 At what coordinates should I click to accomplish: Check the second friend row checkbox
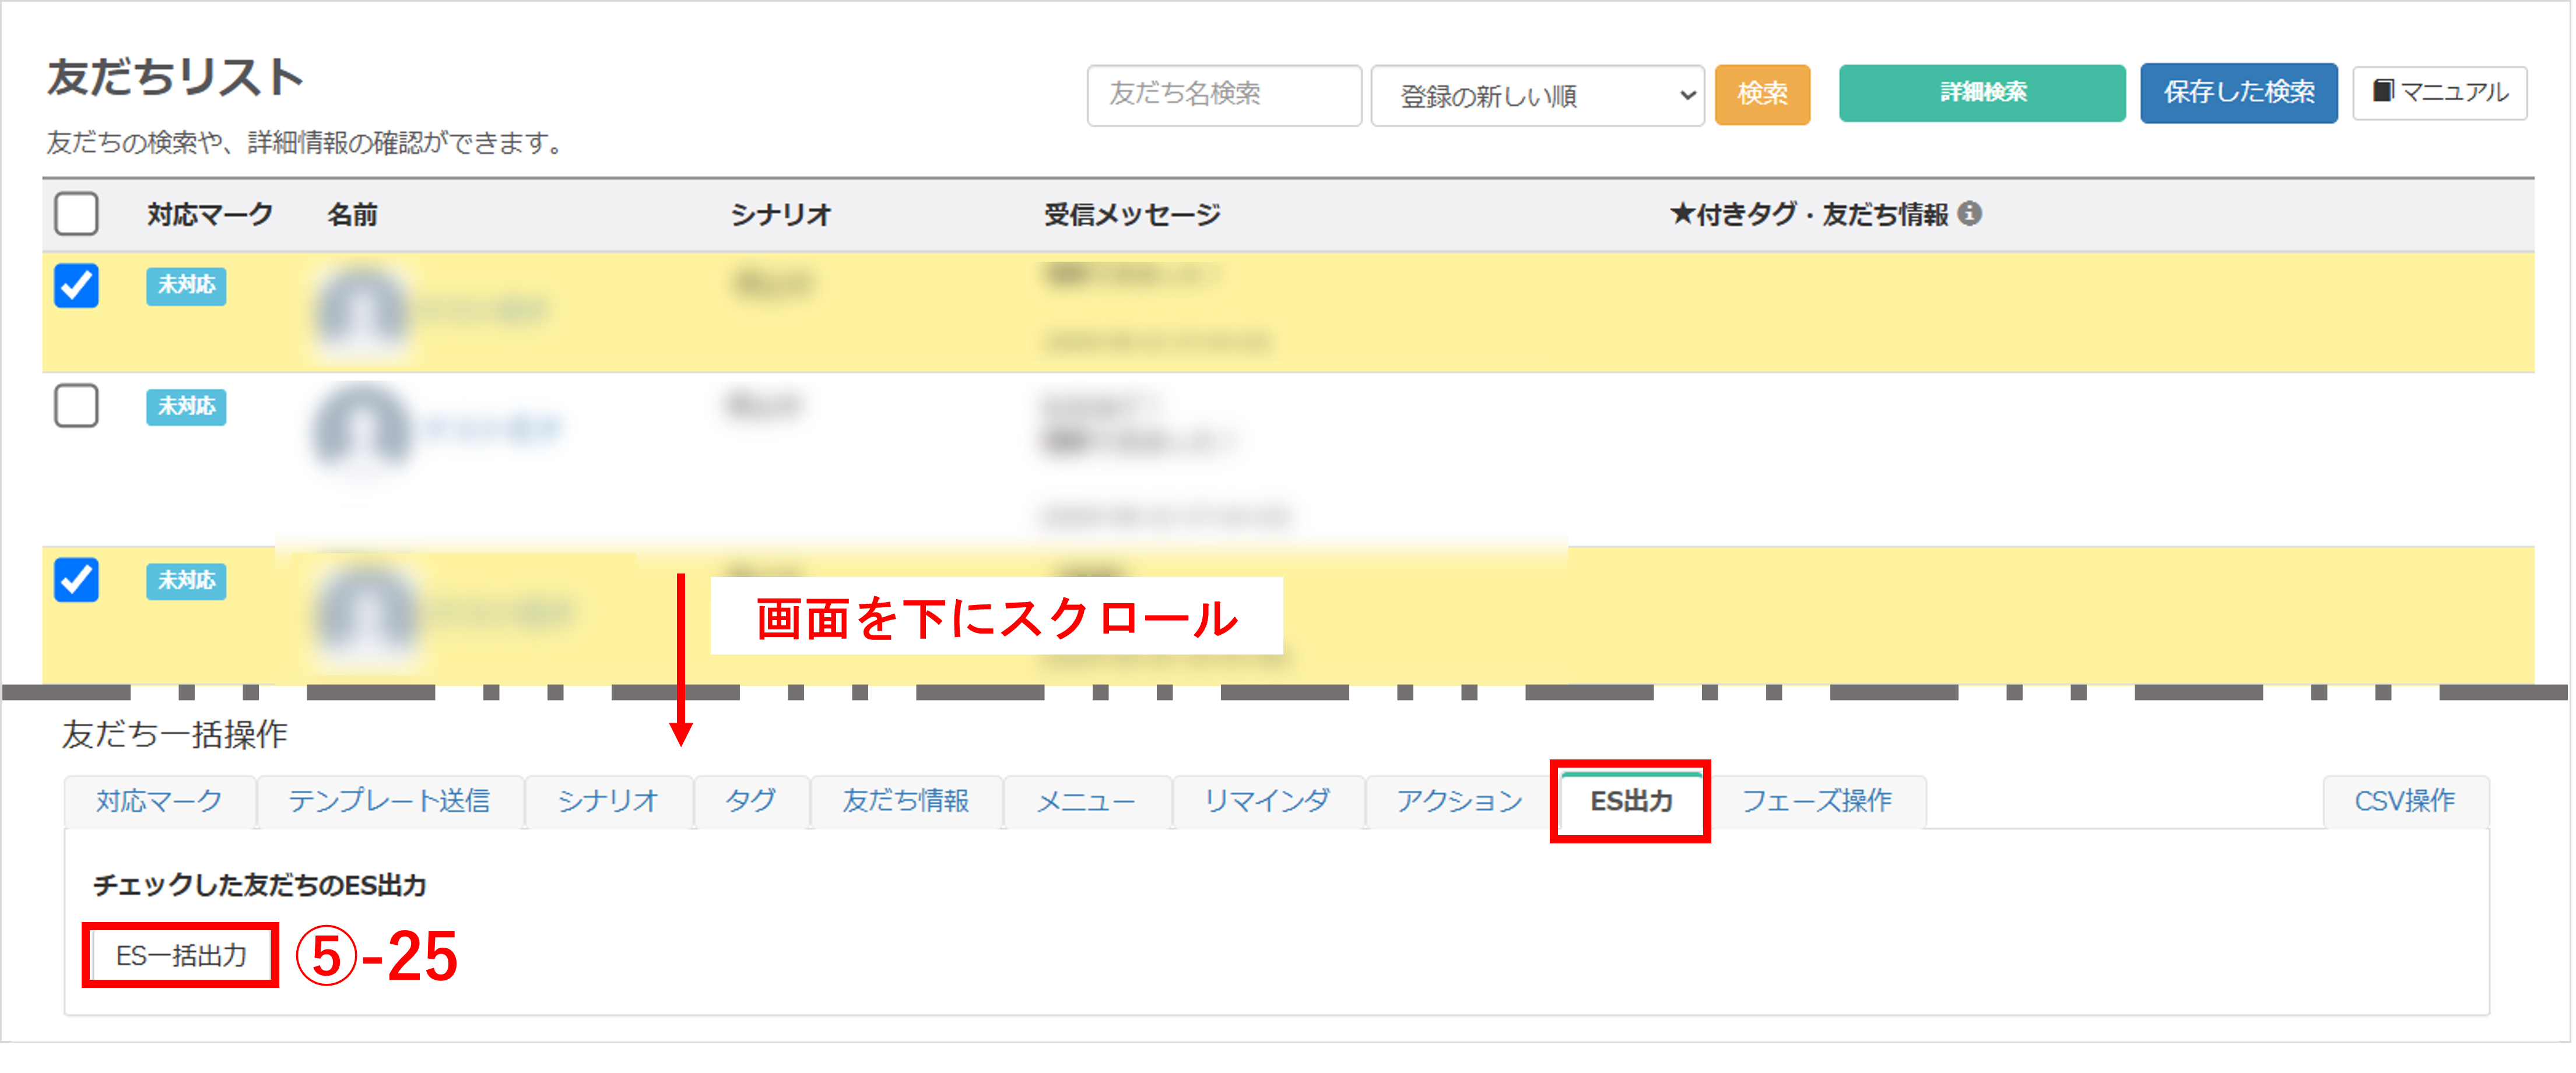[x=76, y=406]
